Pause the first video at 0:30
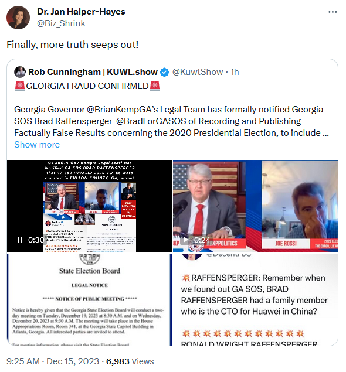 pos(20,240)
